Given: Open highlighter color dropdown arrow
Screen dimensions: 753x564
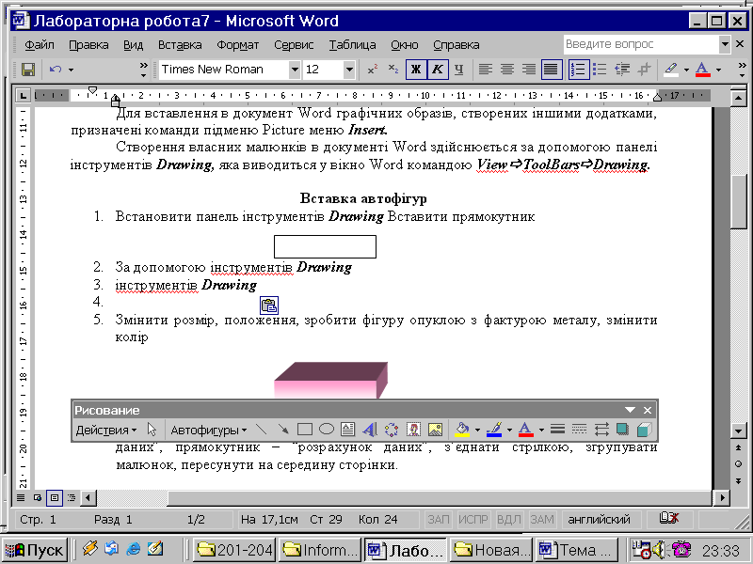Looking at the screenshot, I should click(x=686, y=70).
